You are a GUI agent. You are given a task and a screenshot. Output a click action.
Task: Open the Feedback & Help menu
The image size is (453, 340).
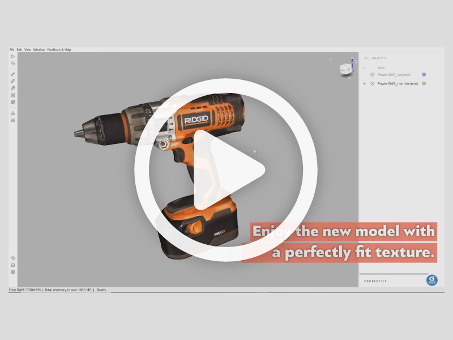(x=59, y=50)
